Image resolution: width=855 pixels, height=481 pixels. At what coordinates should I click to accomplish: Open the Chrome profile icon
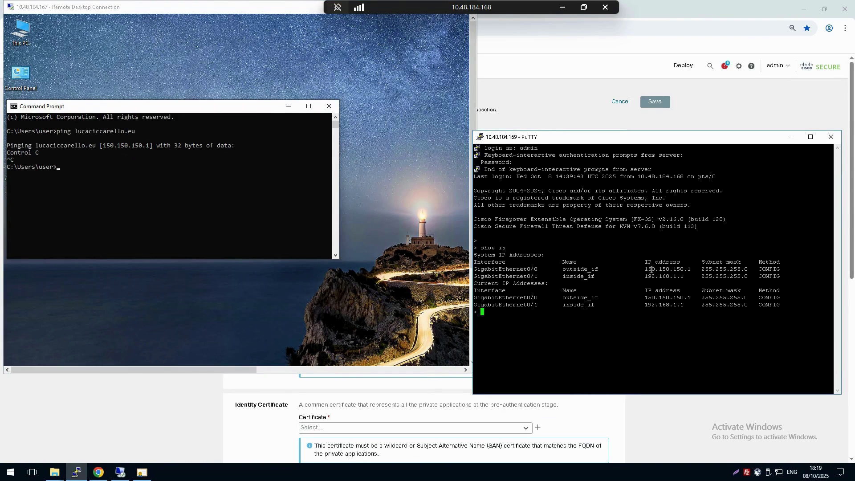829,28
